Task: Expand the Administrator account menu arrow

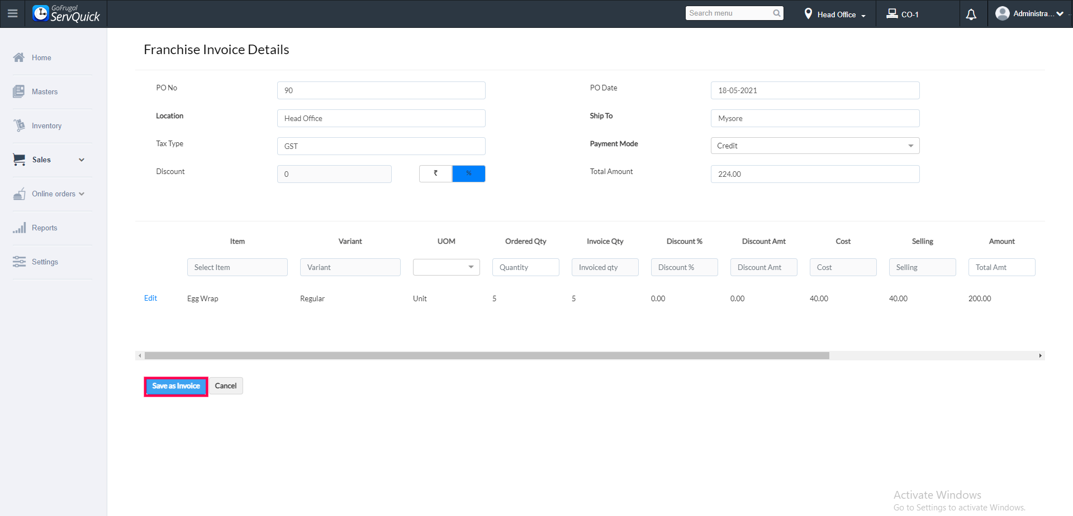Action: tap(1060, 14)
